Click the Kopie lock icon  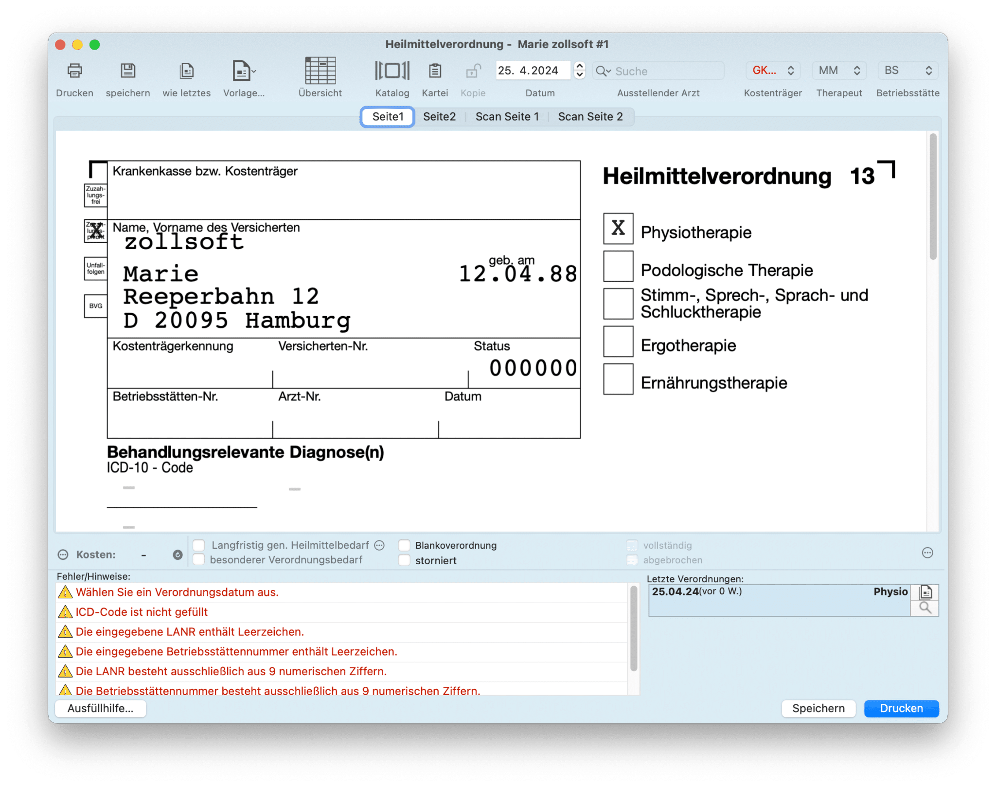[473, 71]
